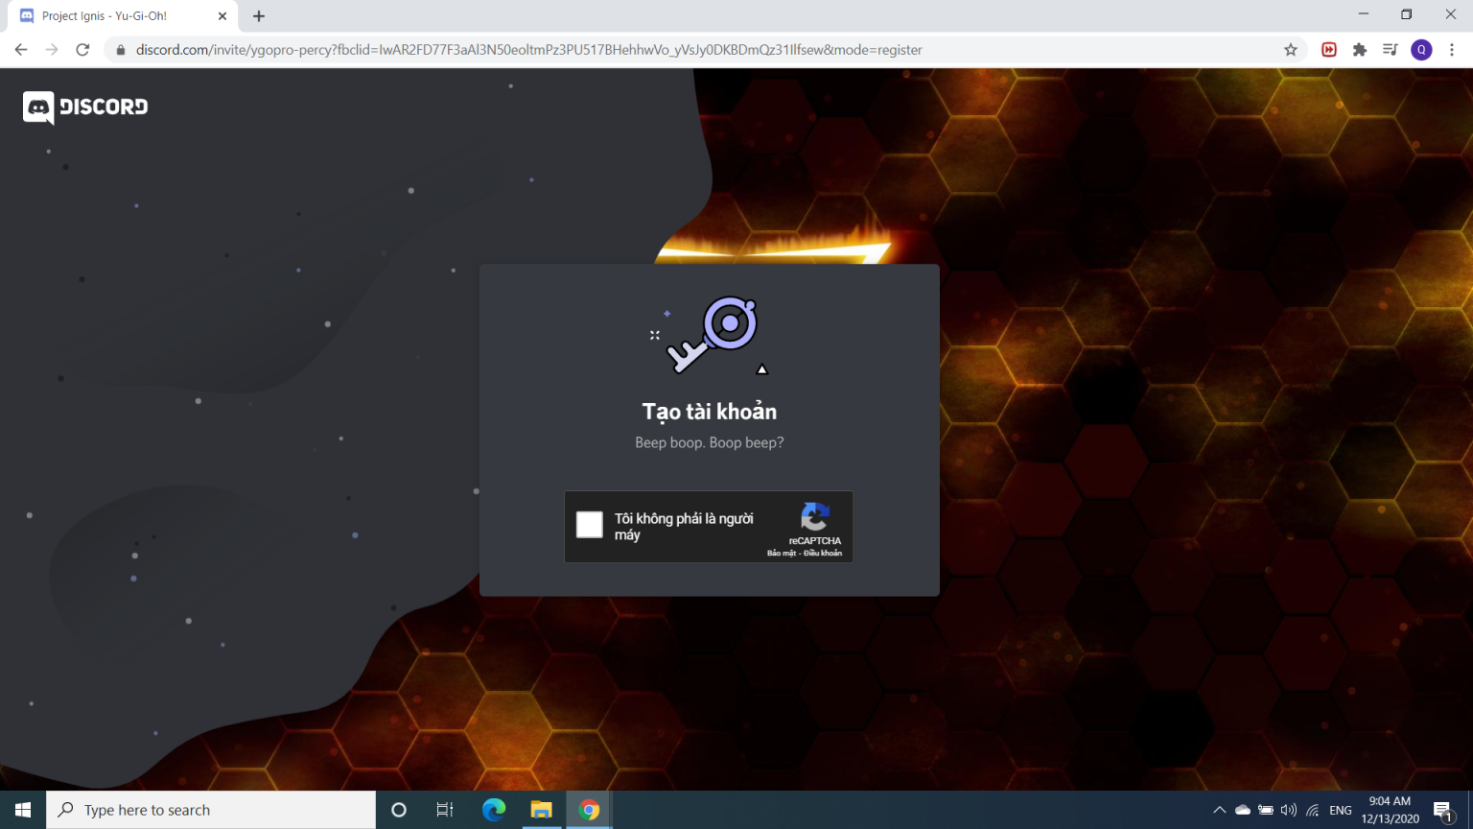The width and height of the screenshot is (1473, 829).
Task: Click the "Type here to search" box
Action: coord(211,810)
